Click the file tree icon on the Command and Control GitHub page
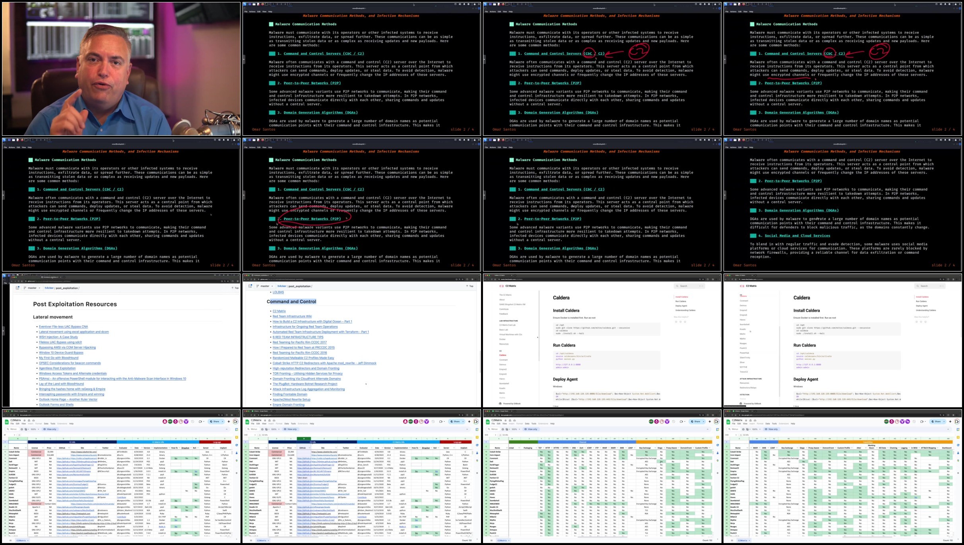This screenshot has width=964, height=545. pyautogui.click(x=250, y=286)
